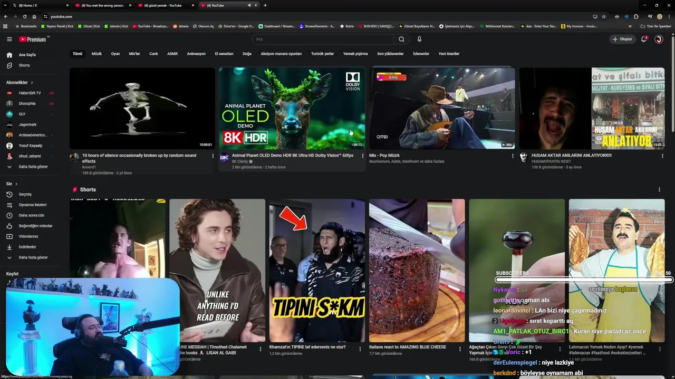
Task: Click the browser reload button
Action: [x=24, y=16]
